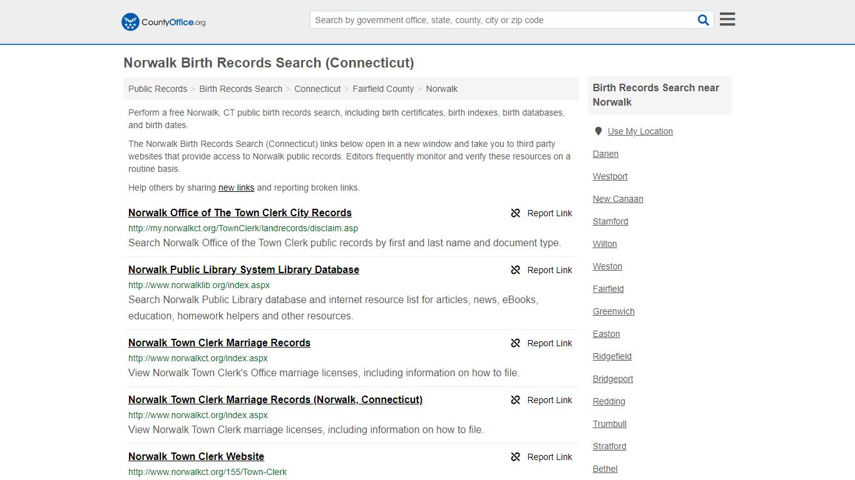Screen dimensions: 855x480
Task: Open Norwalk Office of The Town Clerk City Records
Action: coord(240,212)
